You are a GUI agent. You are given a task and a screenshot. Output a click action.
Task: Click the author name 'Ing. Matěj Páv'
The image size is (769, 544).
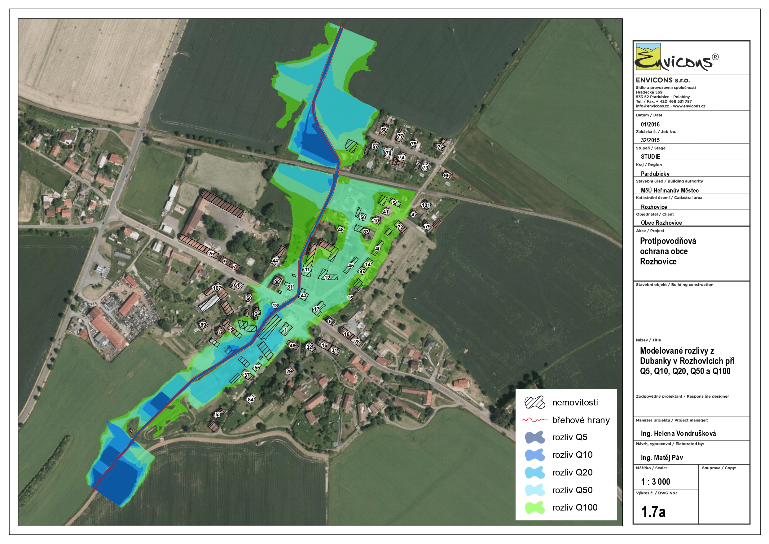point(662,458)
